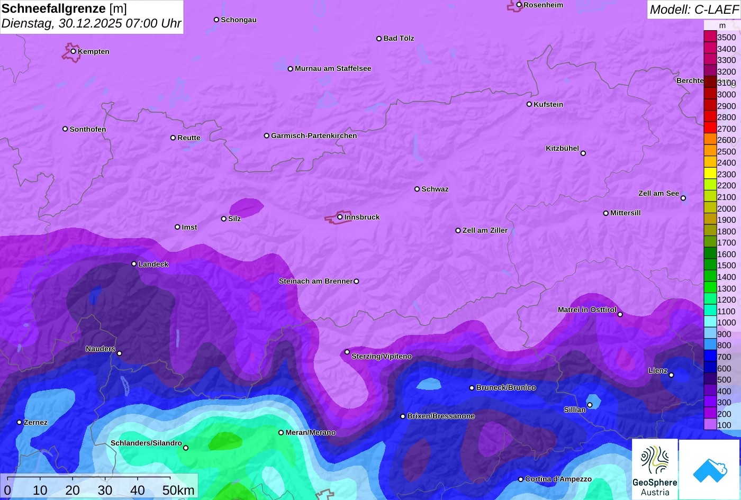Screen dimensions: 741x500
Task: Click the Modell: C-LAEF label
Action: 694,10
